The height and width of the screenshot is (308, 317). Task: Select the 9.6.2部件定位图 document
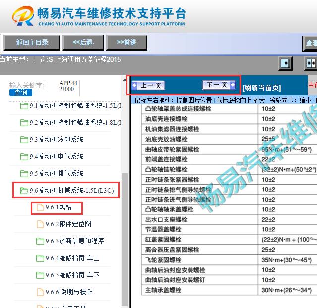64,224
